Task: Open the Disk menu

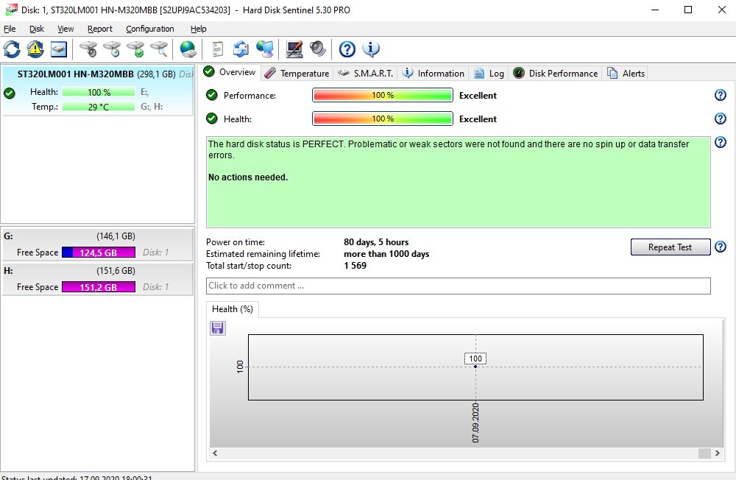Action: 37,29
